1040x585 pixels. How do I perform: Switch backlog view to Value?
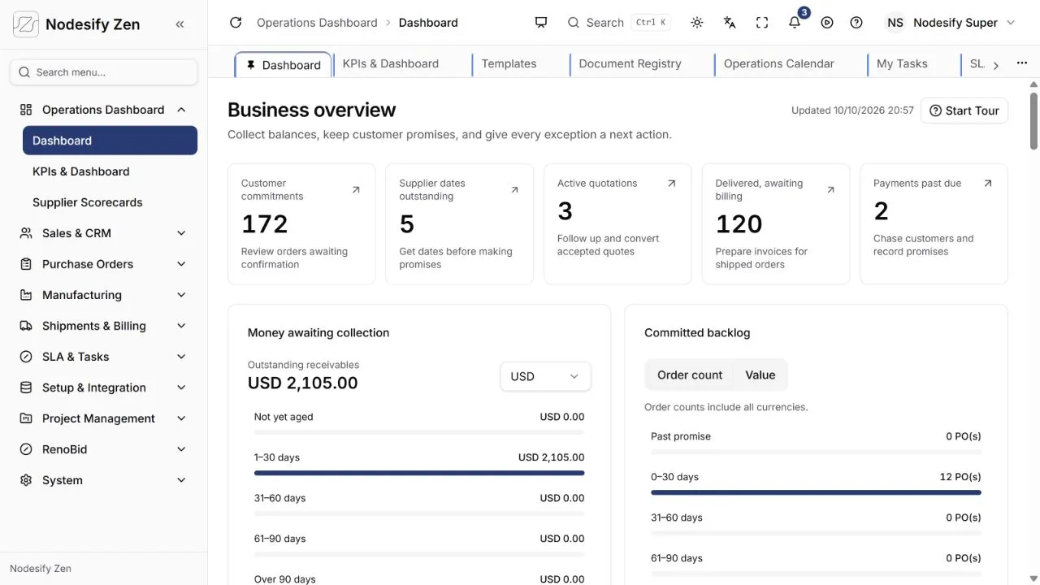[x=760, y=375]
